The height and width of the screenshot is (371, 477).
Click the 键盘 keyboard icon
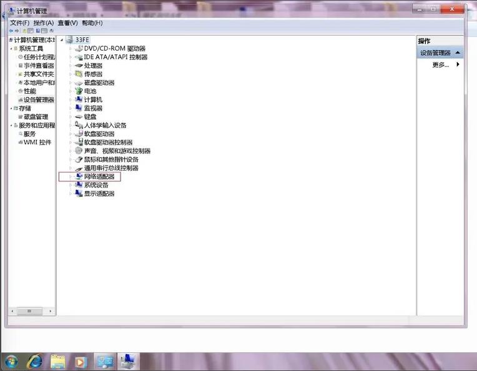(79, 117)
